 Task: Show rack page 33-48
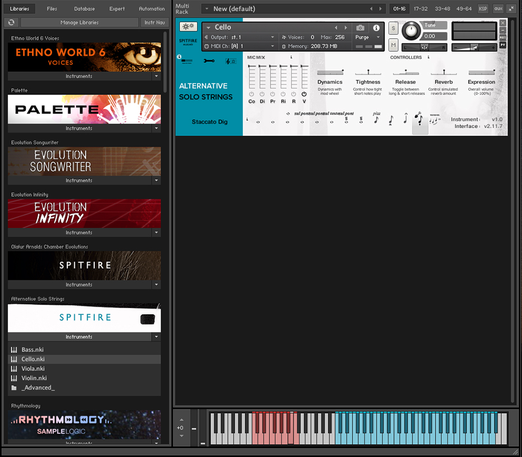click(442, 8)
